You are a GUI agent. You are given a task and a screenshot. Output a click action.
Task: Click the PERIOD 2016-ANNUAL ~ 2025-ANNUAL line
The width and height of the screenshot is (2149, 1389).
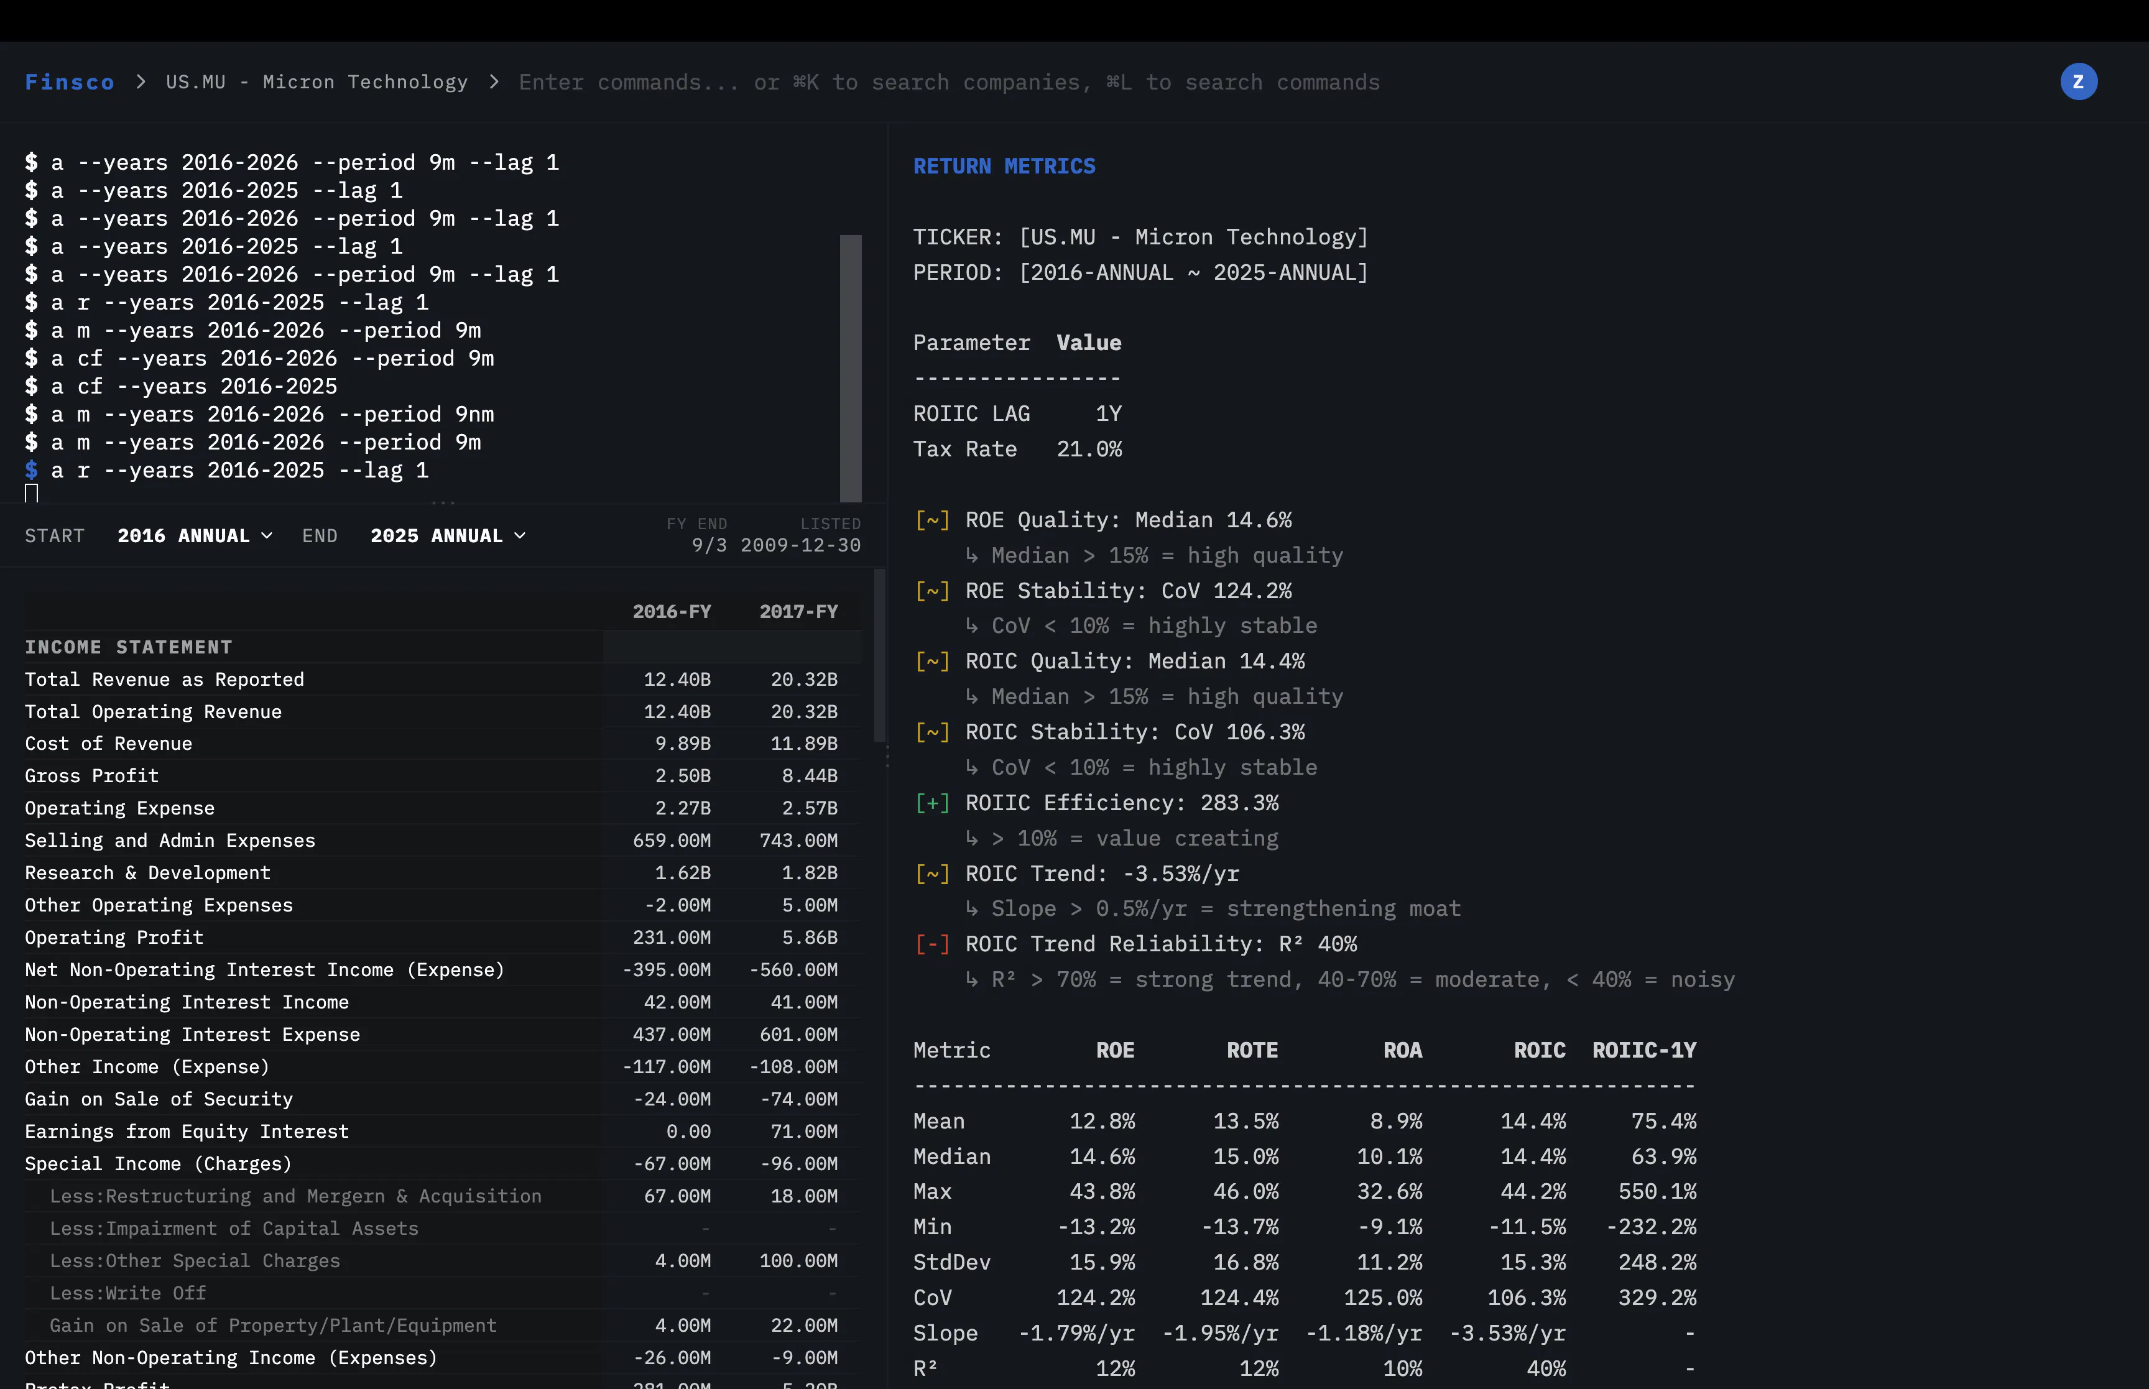pos(1141,272)
